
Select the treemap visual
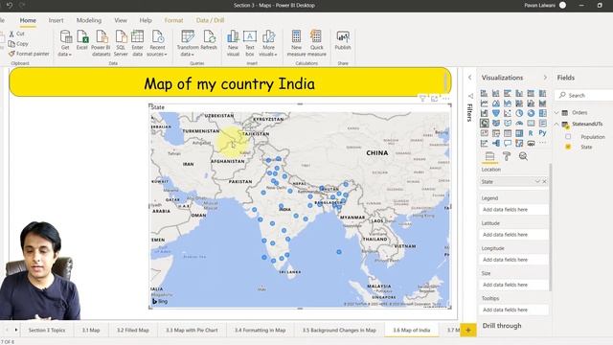click(x=542, y=113)
